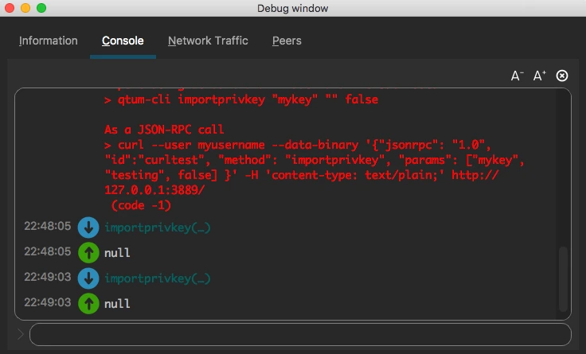Focus the console command input field
The width and height of the screenshot is (586, 354).
(300, 334)
